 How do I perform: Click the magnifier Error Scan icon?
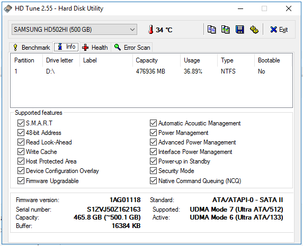coord(117,47)
